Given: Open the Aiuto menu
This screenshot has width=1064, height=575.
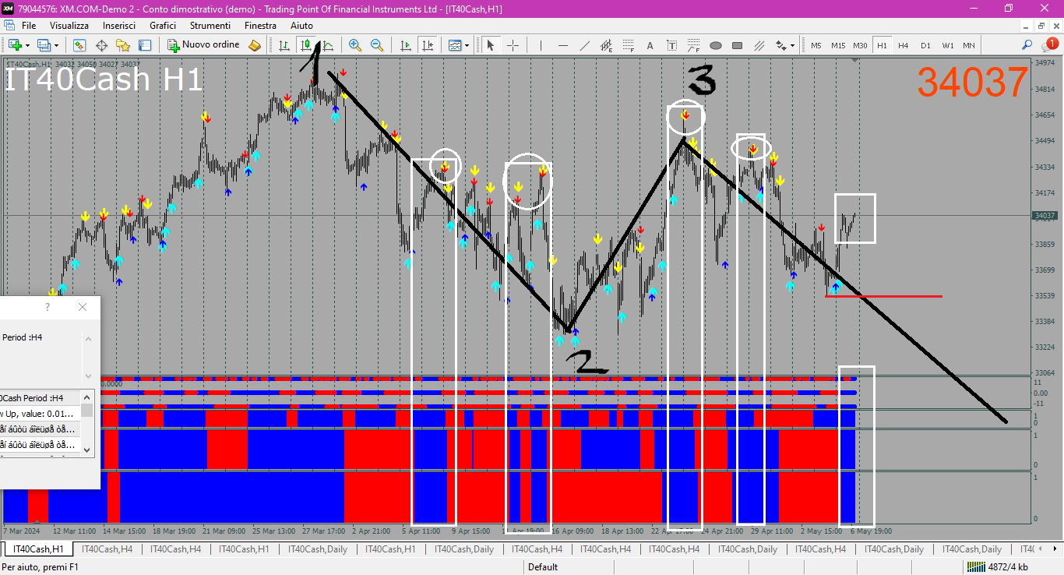Looking at the screenshot, I should pyautogui.click(x=301, y=26).
